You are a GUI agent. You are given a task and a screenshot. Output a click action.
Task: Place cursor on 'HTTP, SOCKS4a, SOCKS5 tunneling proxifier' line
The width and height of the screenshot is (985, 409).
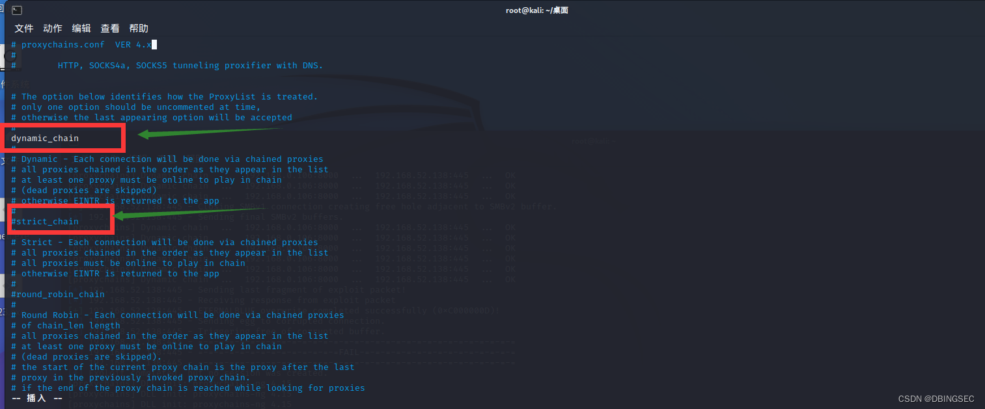167,66
